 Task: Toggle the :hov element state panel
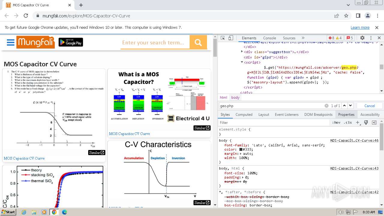point(336,122)
